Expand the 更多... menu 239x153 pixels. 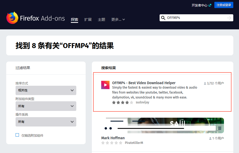tap(118, 19)
